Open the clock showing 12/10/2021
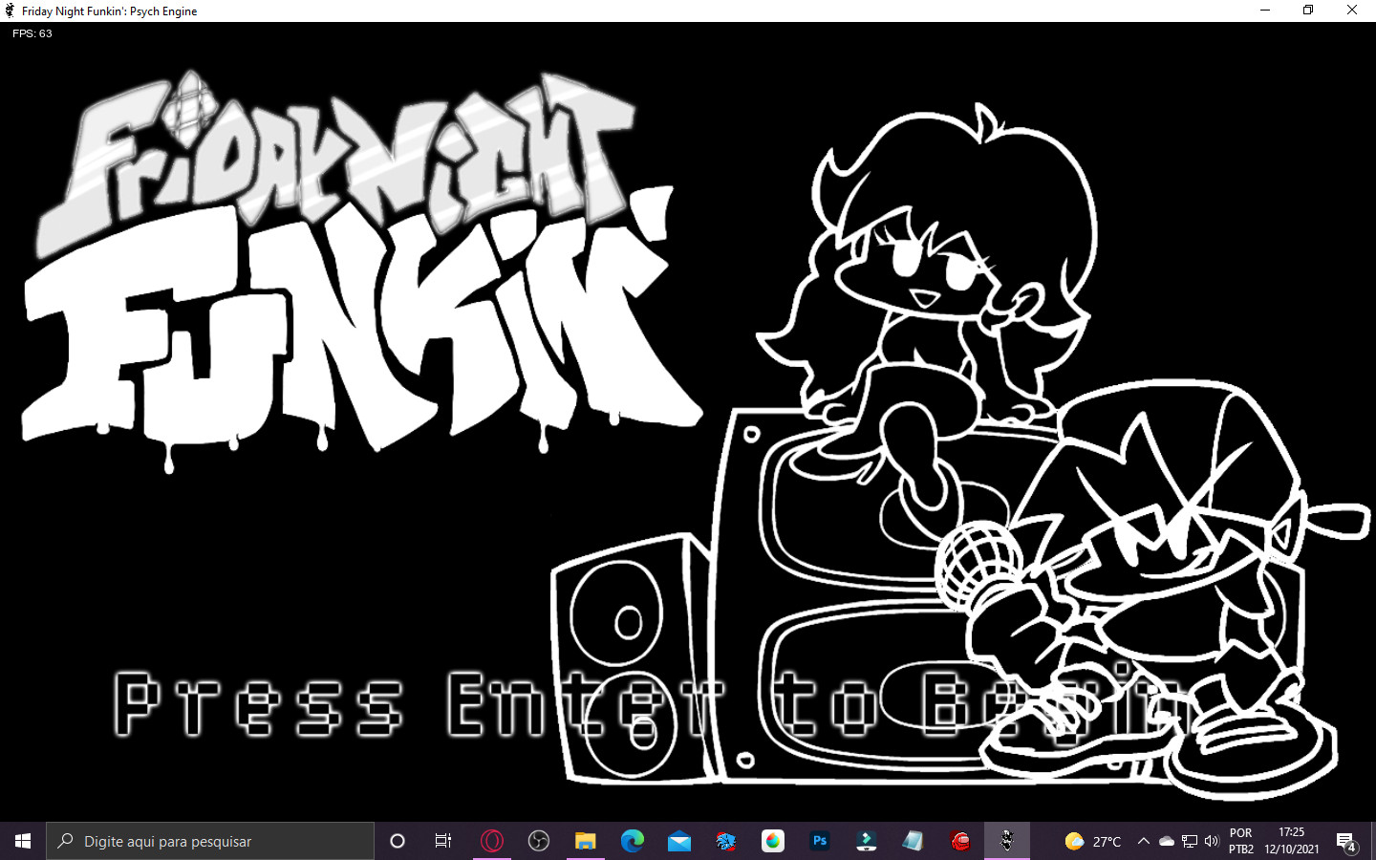This screenshot has width=1376, height=860. click(x=1289, y=841)
